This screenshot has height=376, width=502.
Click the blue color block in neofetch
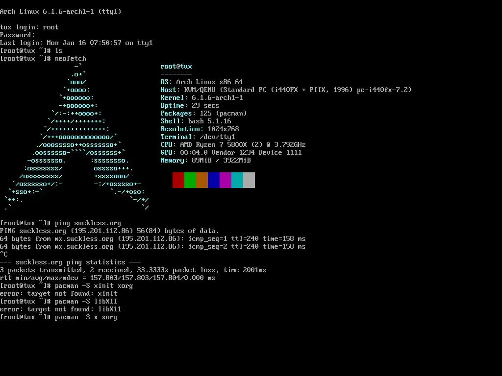coord(214,180)
